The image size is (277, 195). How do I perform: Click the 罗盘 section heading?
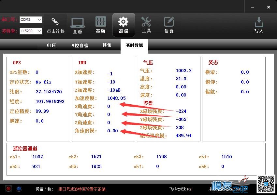tap(148, 103)
